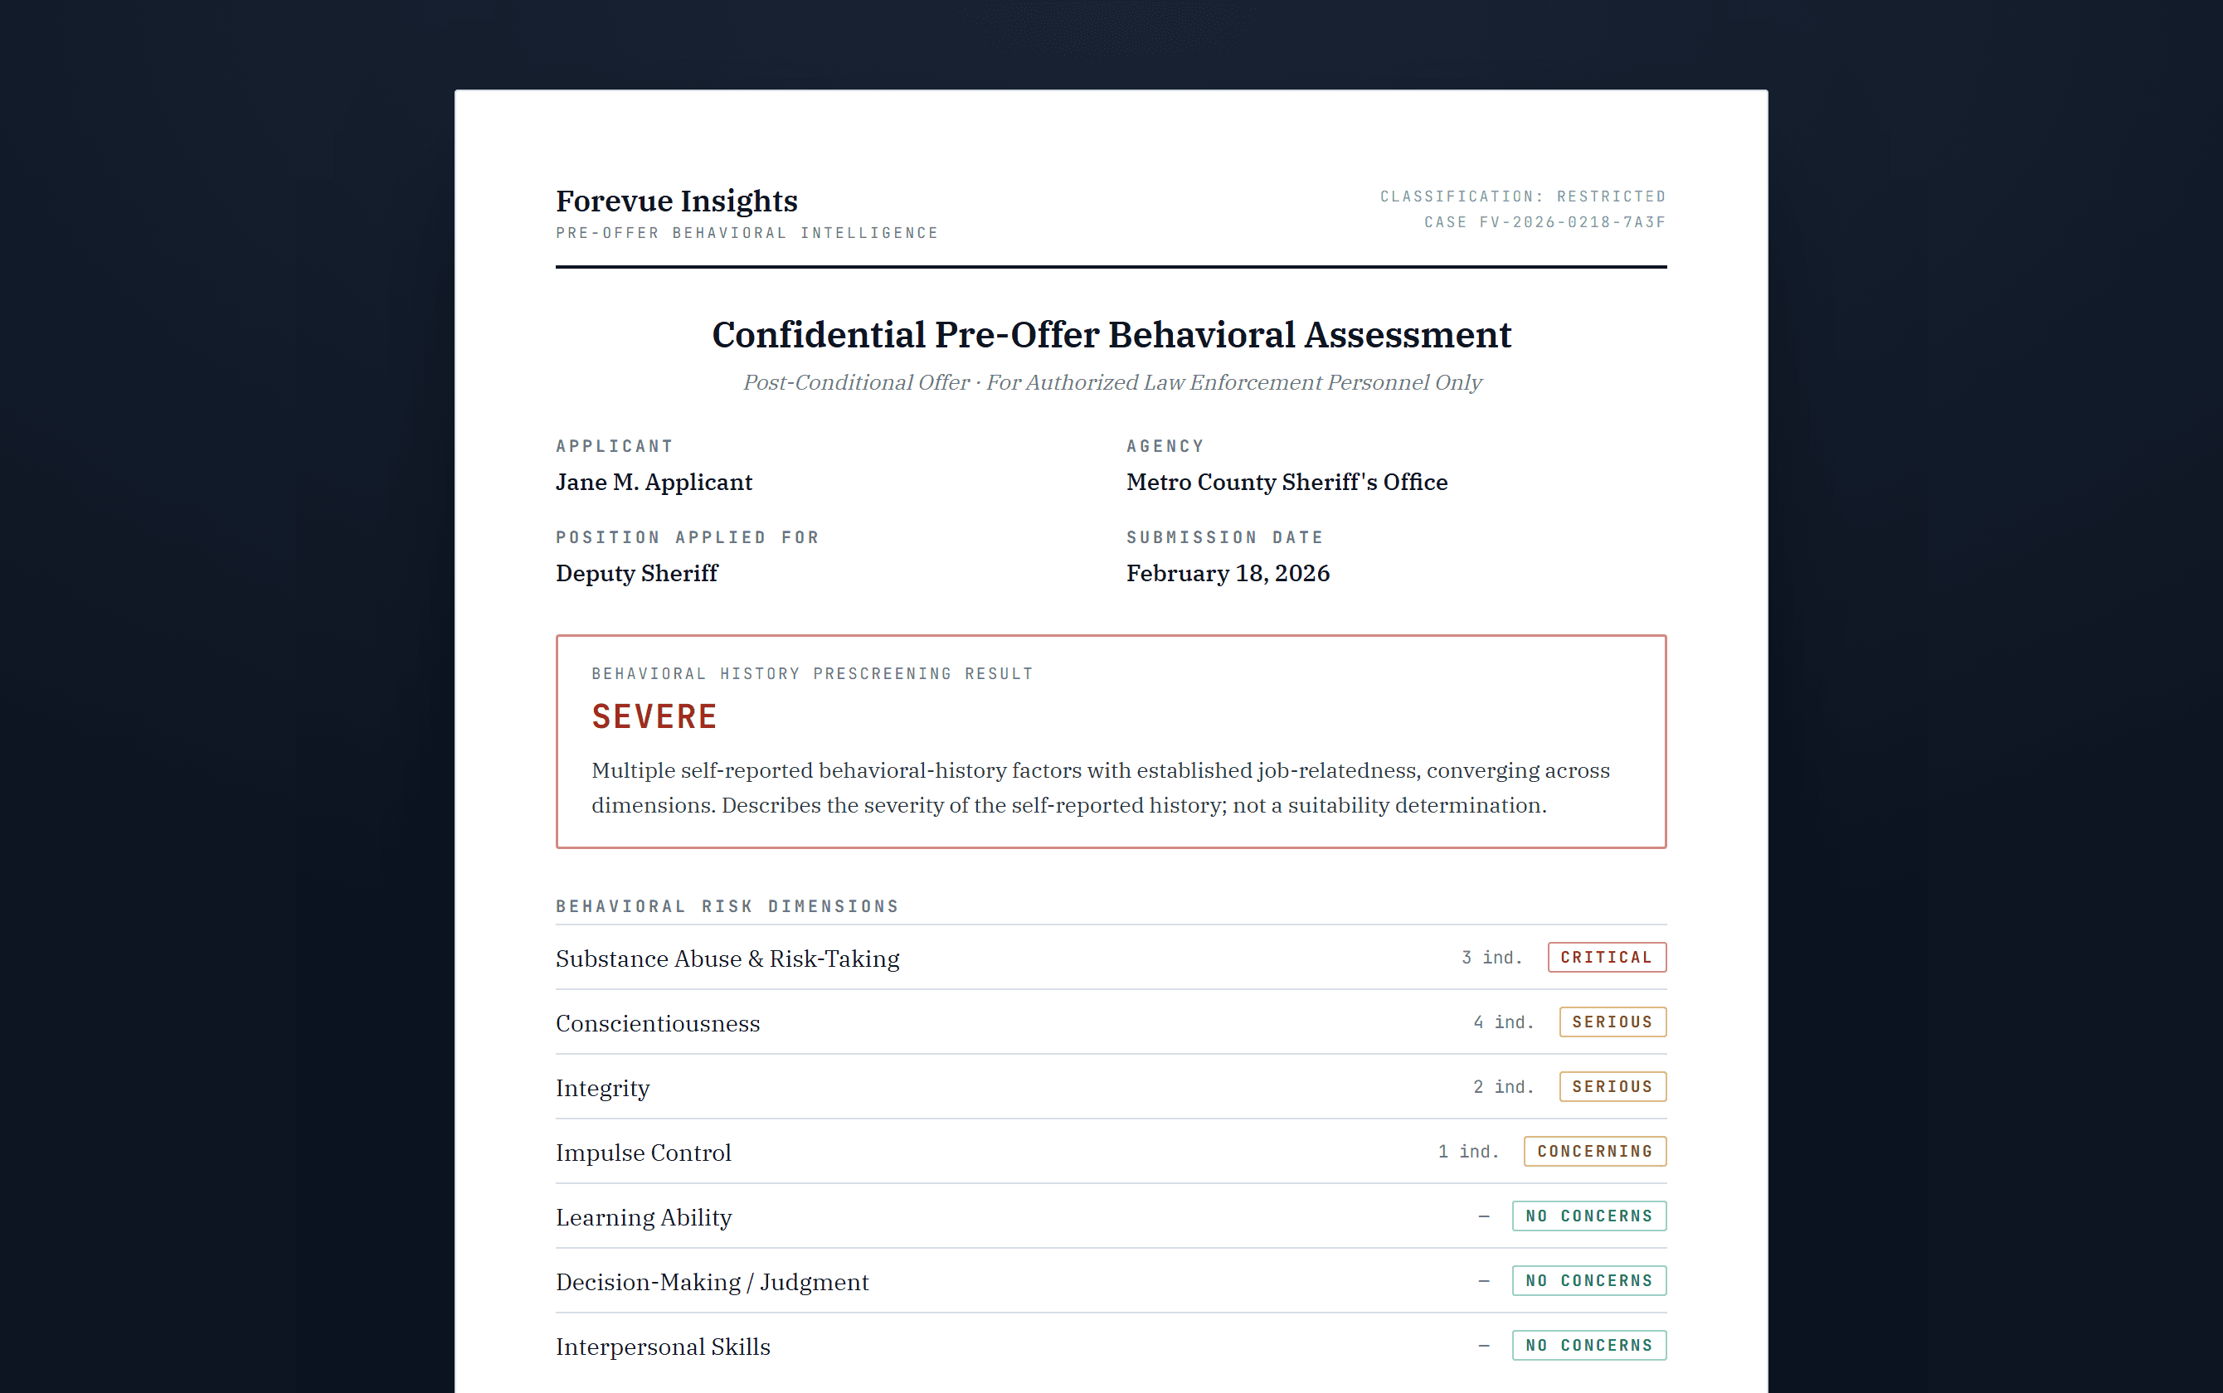2223x1393 pixels.
Task: Select the Conscientiousness dimension row
Action: (1111, 1022)
